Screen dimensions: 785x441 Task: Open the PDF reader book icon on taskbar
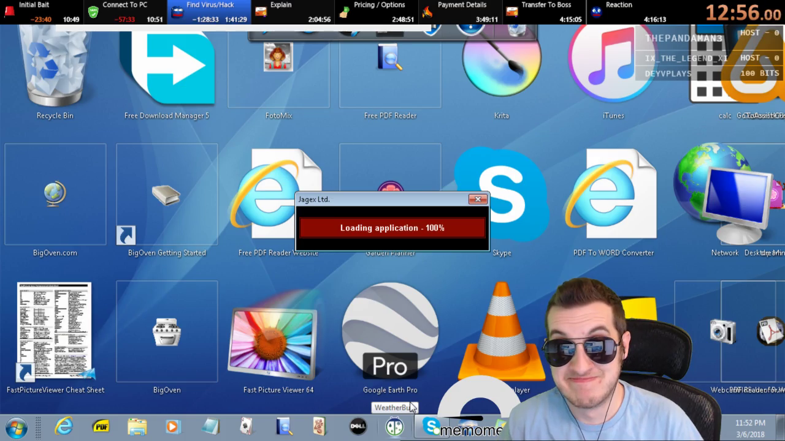[x=284, y=426]
